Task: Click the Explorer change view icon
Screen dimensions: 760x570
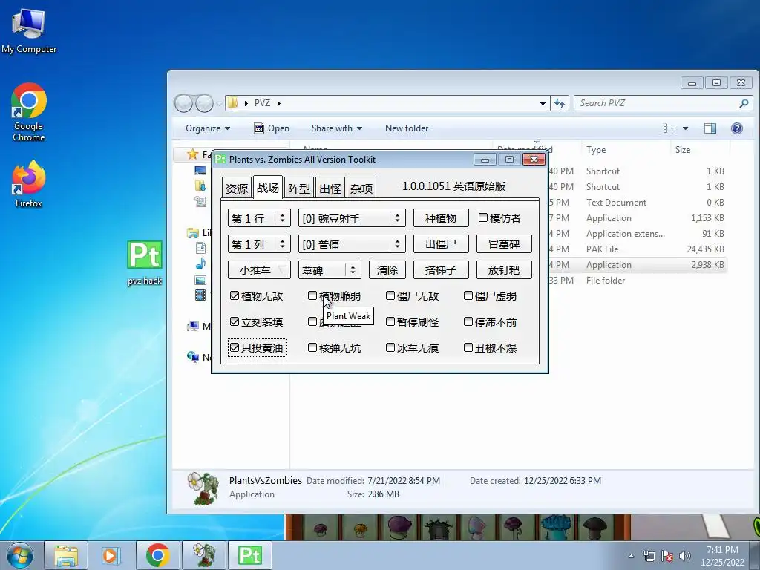Action: pos(669,128)
